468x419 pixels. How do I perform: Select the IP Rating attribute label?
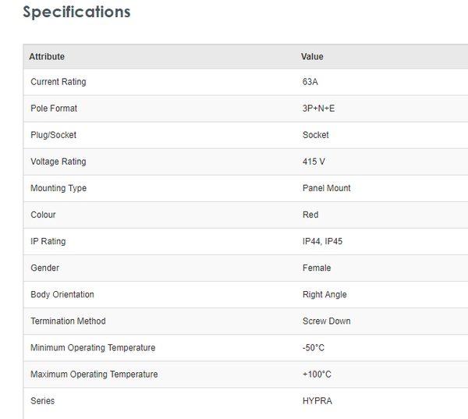pos(48,241)
